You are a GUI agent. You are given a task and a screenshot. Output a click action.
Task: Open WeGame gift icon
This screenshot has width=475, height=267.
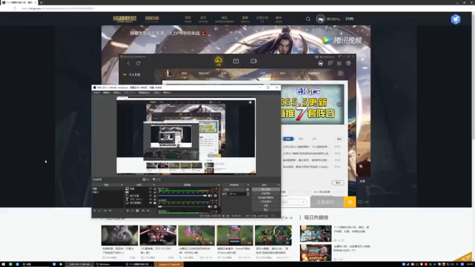coord(349,63)
